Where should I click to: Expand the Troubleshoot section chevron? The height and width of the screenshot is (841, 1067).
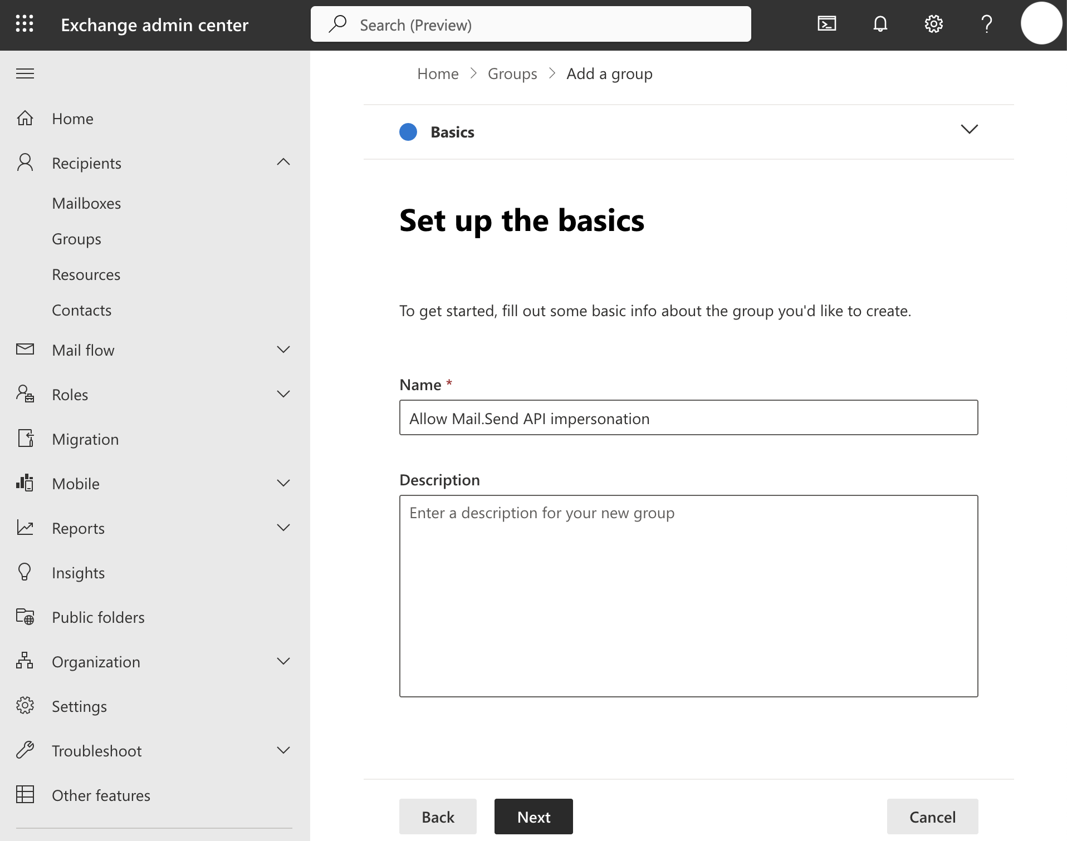pos(283,750)
